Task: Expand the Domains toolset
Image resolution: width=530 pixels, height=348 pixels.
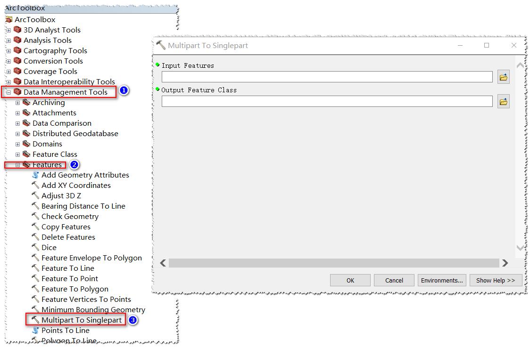Action: (17, 145)
